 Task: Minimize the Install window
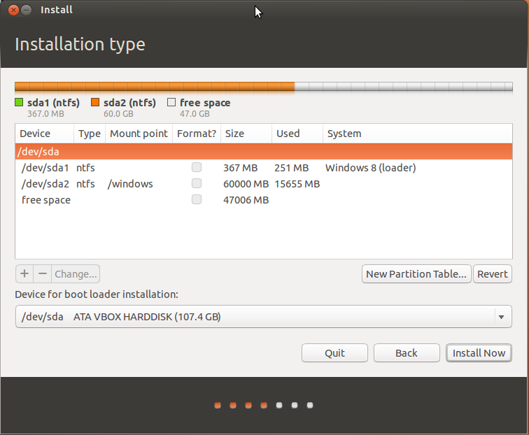tap(27, 10)
